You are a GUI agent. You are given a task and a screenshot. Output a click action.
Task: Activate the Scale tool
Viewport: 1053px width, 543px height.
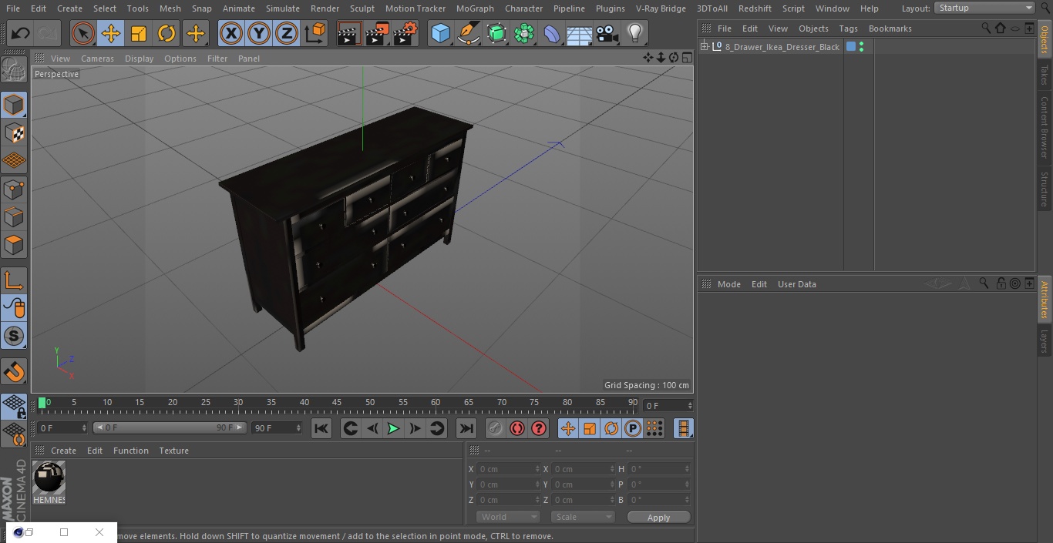pyautogui.click(x=139, y=33)
